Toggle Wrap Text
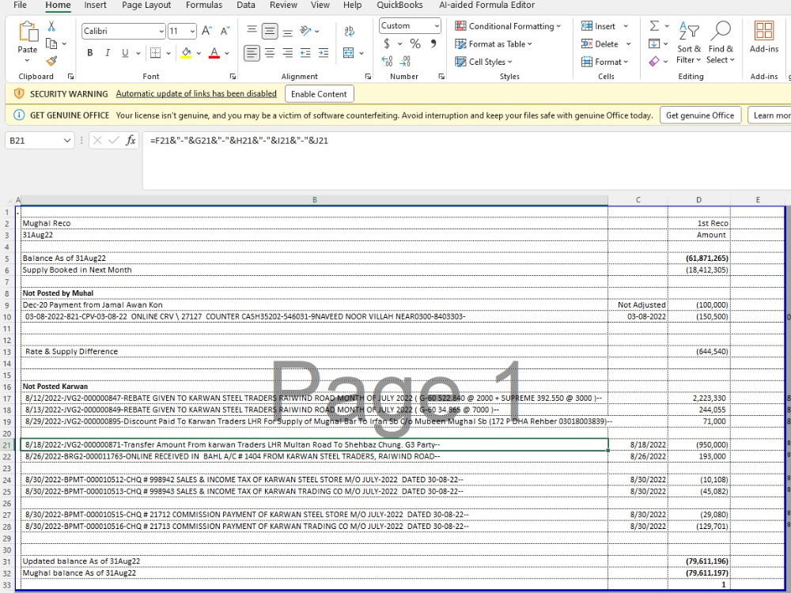Viewport: 791px width, 593px height. point(349,31)
